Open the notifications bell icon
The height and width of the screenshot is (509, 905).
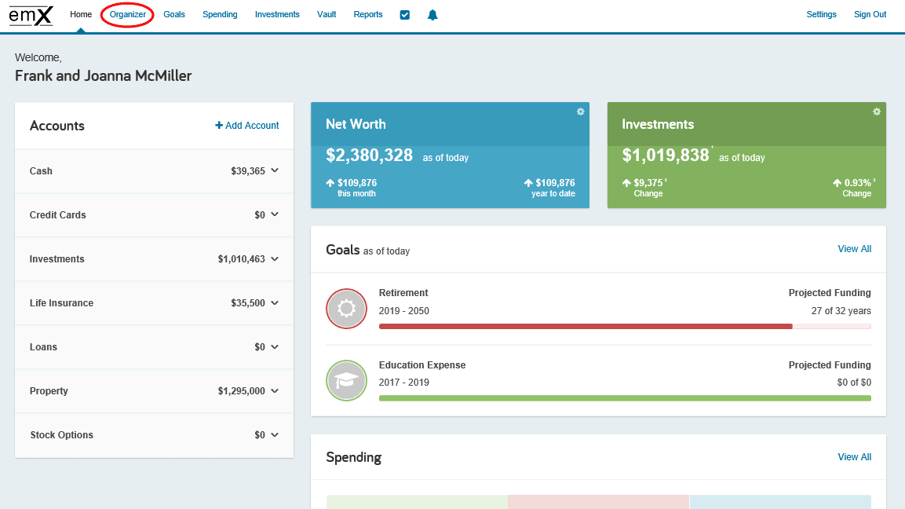pos(432,14)
